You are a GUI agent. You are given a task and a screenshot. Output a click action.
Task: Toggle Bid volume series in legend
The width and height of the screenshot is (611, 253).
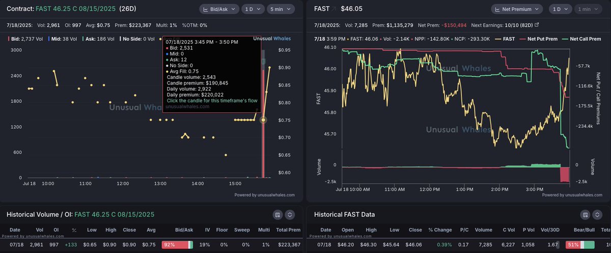point(25,39)
